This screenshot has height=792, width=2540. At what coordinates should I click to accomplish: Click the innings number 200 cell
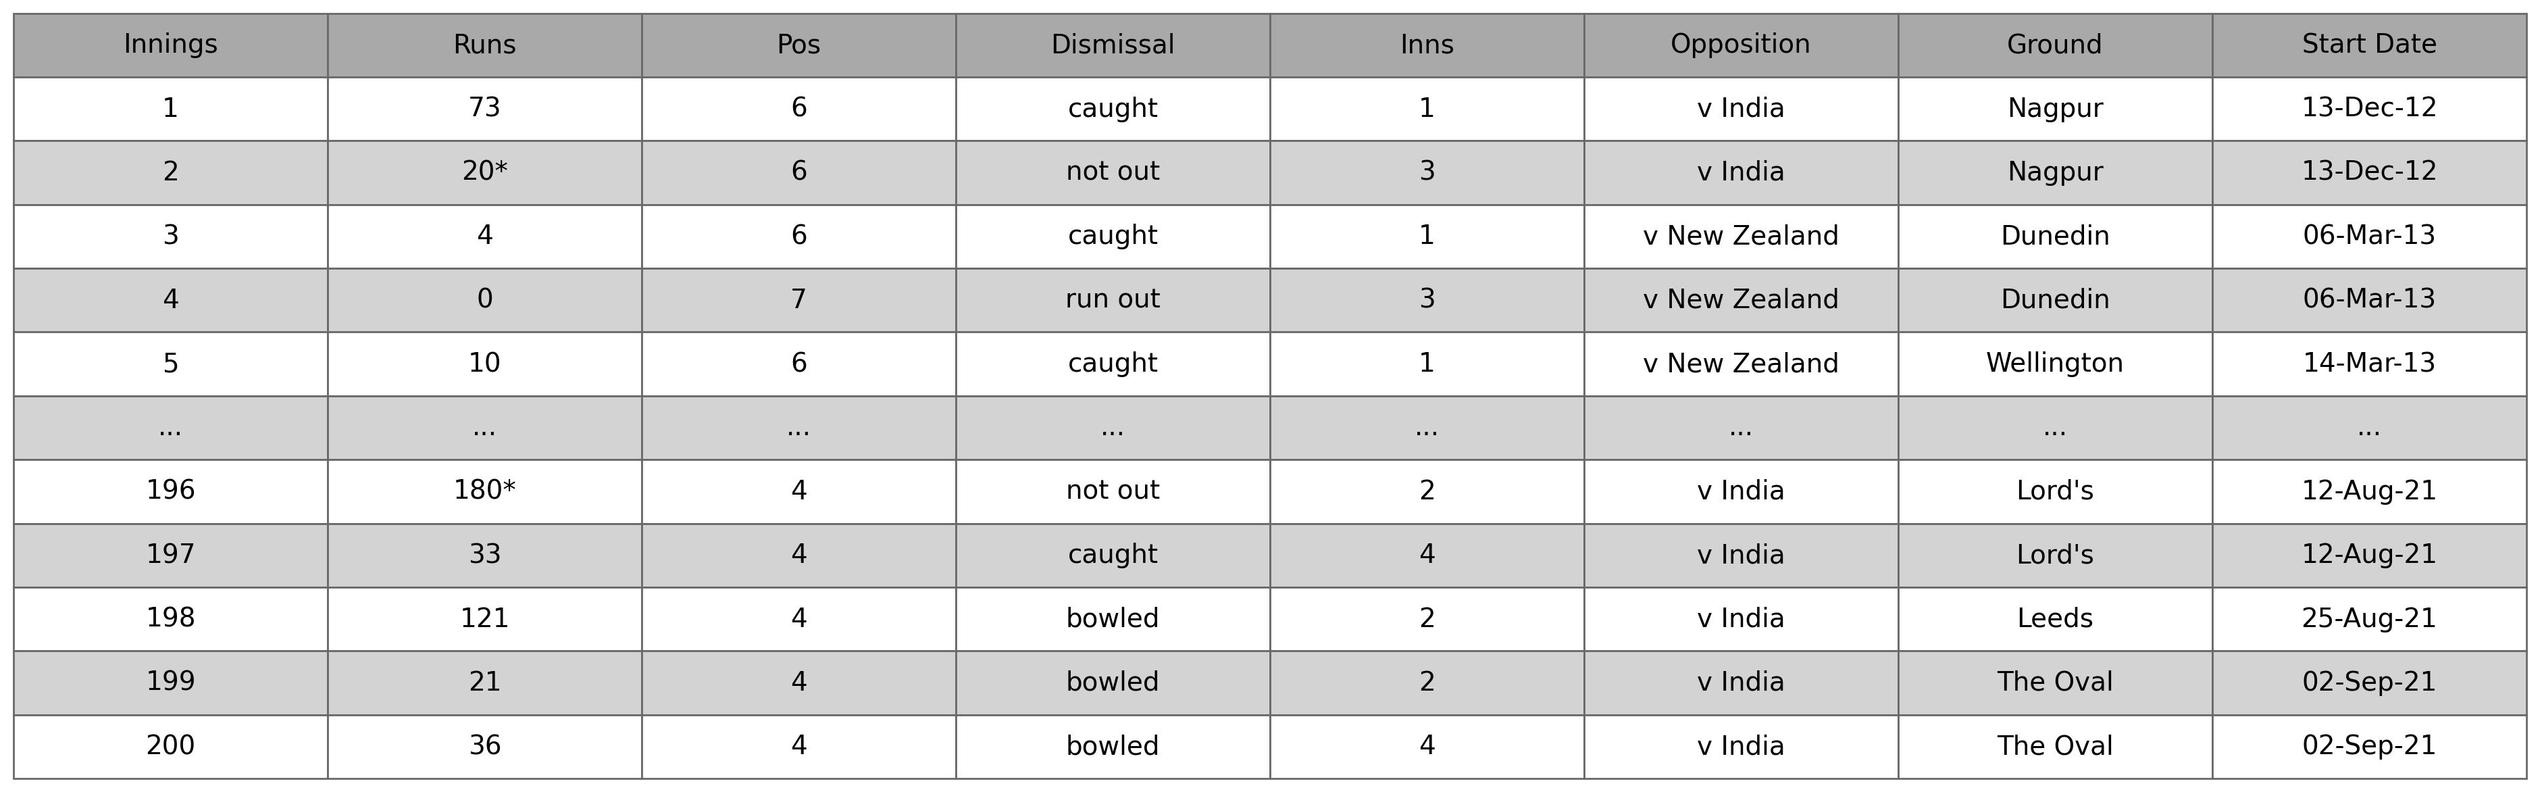pos(171,745)
